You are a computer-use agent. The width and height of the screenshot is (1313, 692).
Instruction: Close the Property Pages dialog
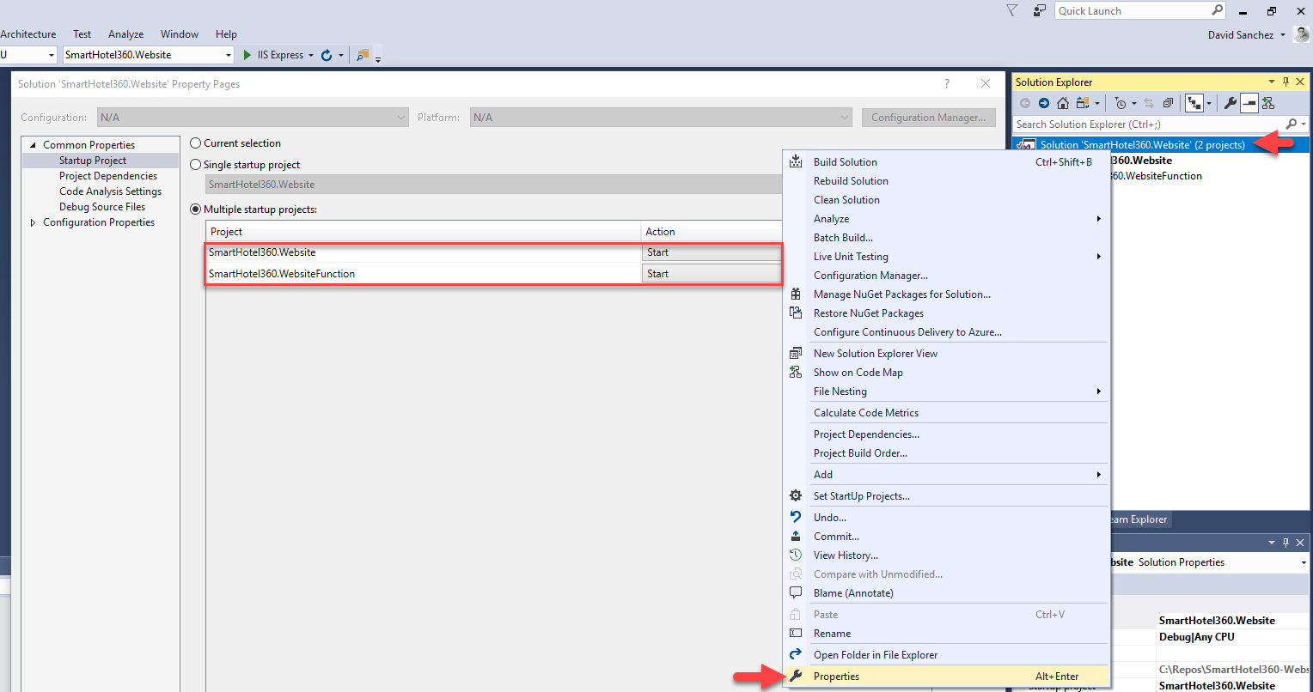point(986,83)
